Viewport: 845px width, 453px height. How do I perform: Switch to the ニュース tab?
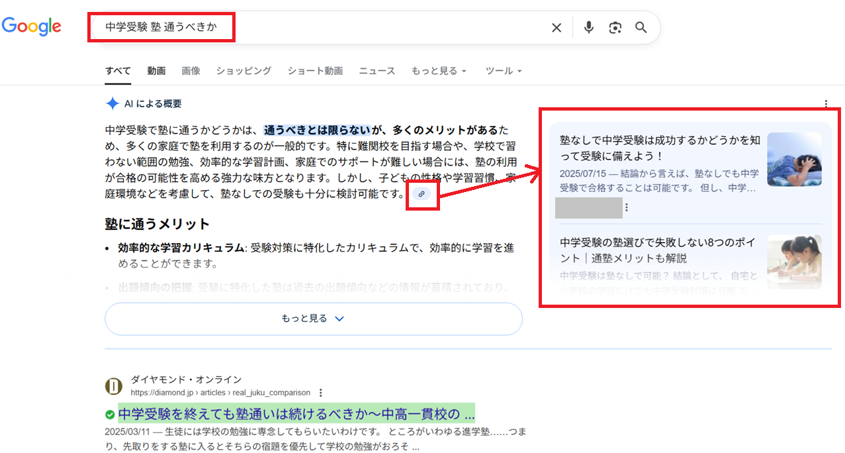[377, 71]
